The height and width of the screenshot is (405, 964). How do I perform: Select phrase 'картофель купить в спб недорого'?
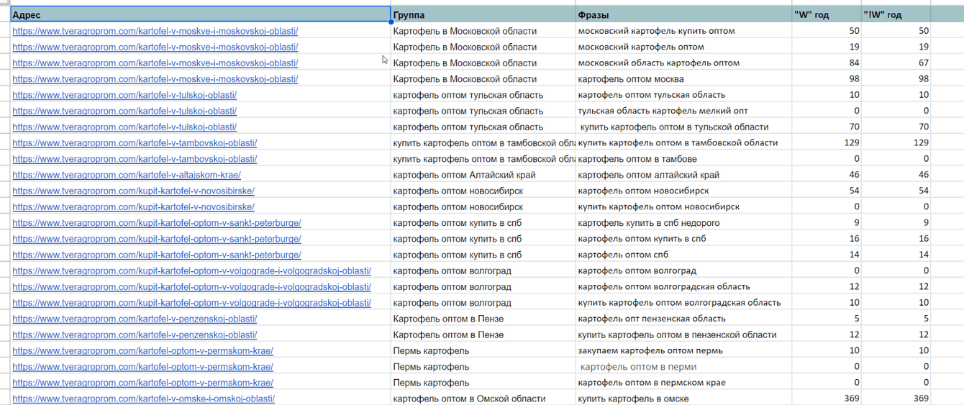648,223
